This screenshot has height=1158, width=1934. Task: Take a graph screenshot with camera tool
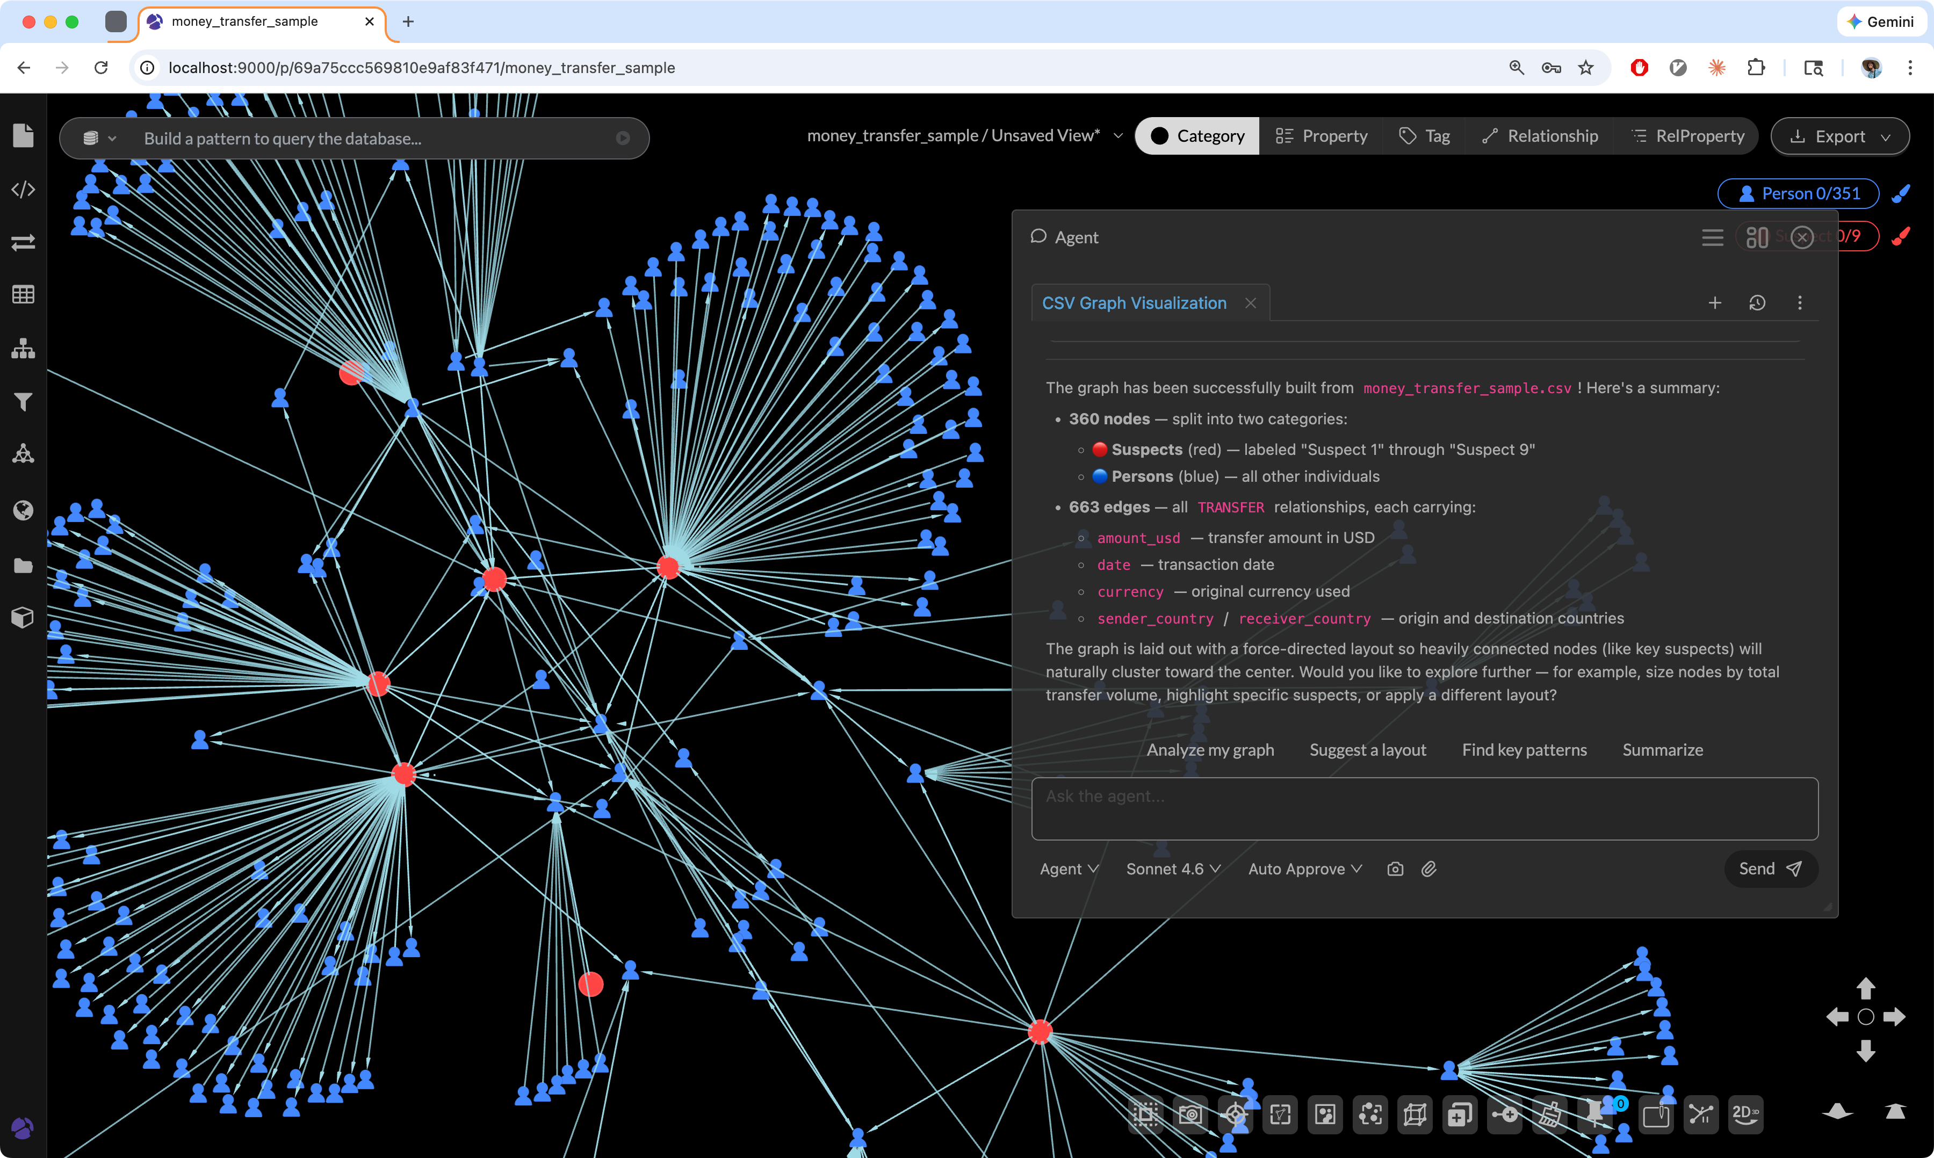(1190, 1114)
